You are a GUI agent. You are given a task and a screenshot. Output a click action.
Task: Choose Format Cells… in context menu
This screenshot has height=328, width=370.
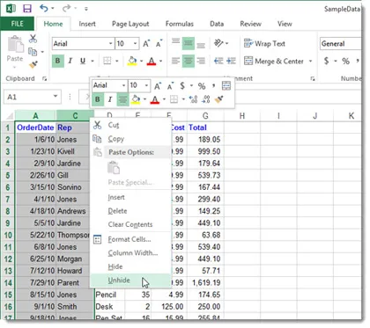pyautogui.click(x=129, y=239)
